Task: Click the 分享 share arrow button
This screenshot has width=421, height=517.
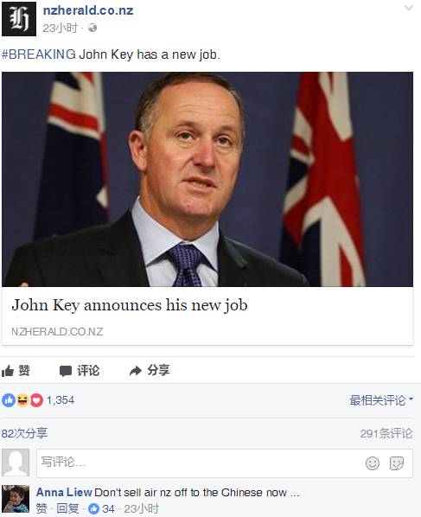Action: point(150,370)
